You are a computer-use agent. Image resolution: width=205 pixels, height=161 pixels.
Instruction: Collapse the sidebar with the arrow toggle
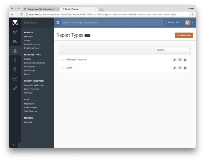point(19,145)
